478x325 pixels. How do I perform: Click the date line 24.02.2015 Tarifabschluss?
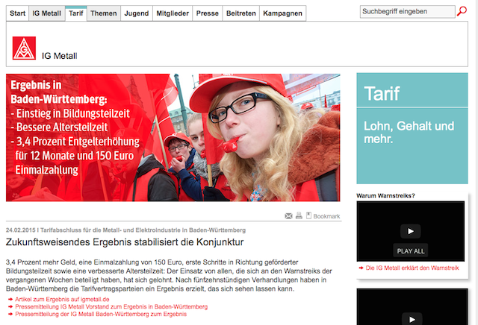125,230
